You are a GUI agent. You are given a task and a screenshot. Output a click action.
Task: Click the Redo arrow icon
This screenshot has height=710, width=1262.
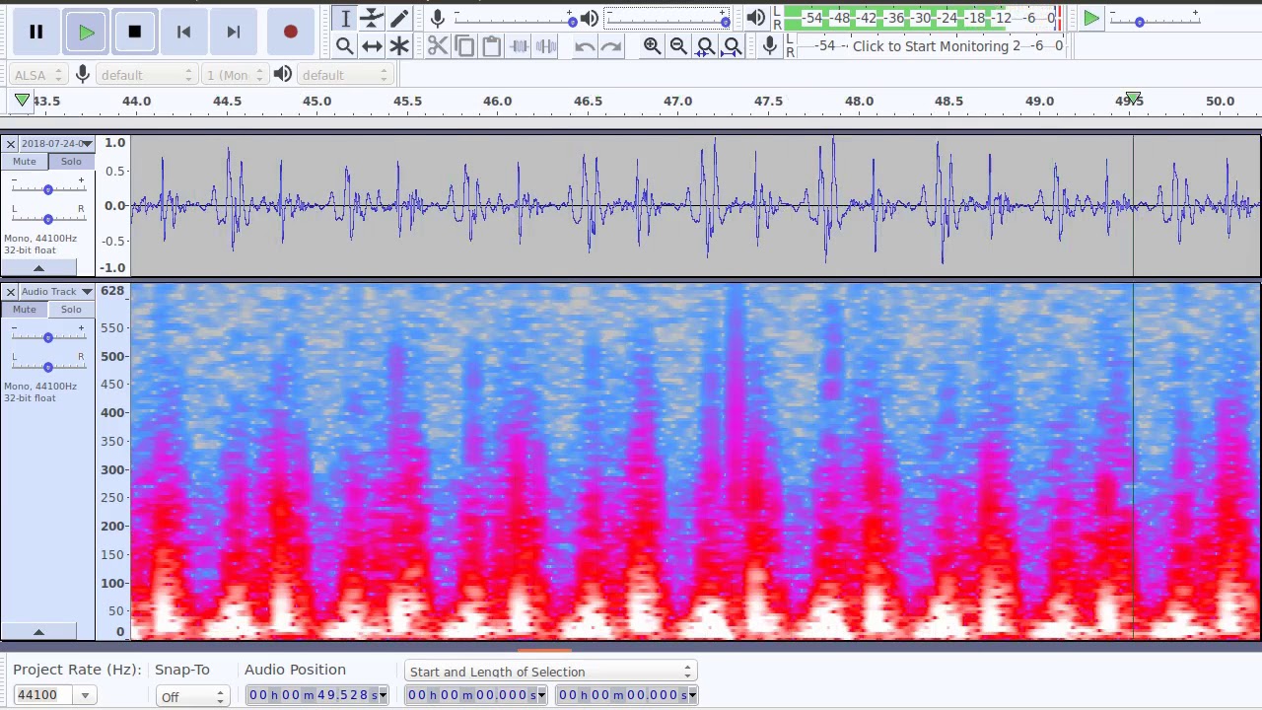[x=611, y=45]
